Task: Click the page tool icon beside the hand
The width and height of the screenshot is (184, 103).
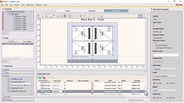Action: click(x=50, y=16)
